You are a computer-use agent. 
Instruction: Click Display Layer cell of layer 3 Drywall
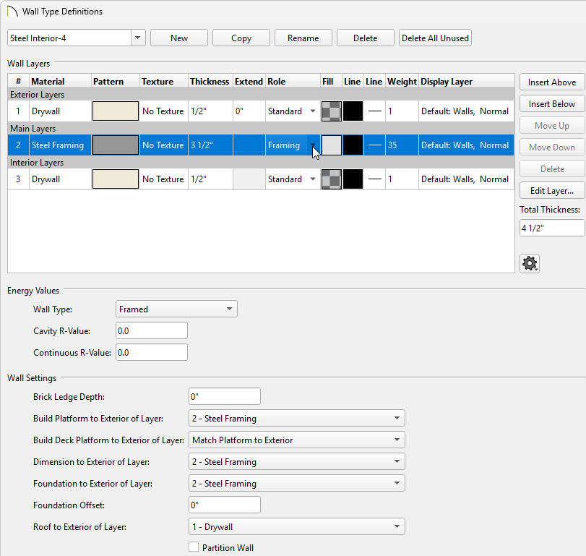click(466, 179)
